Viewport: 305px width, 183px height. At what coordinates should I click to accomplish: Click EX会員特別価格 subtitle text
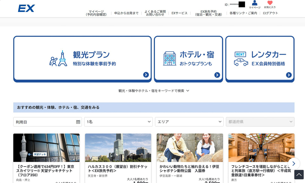[x=268, y=64]
